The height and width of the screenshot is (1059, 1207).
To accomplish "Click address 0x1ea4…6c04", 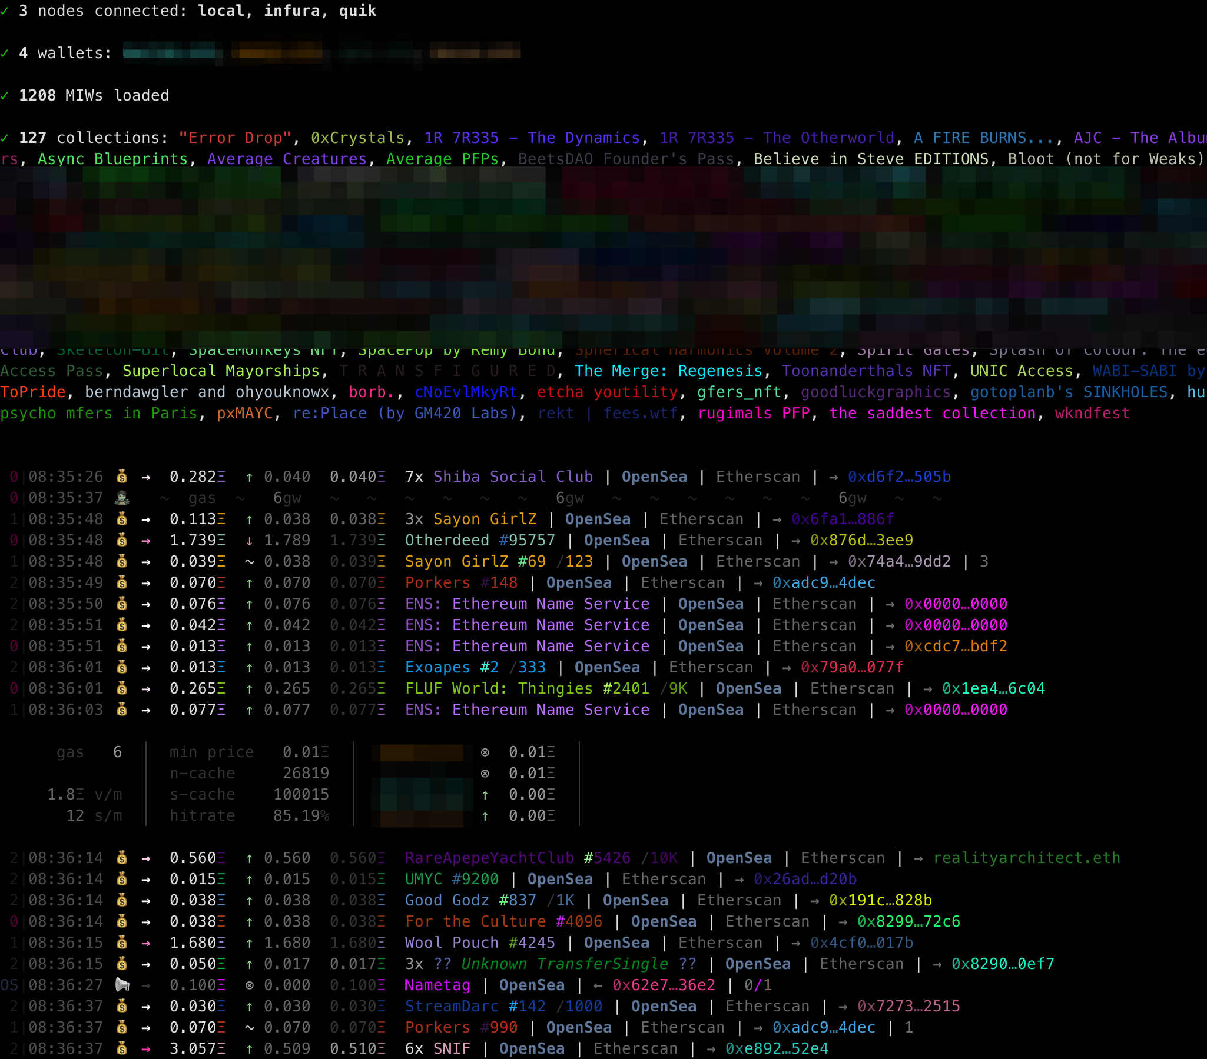I will tap(993, 688).
